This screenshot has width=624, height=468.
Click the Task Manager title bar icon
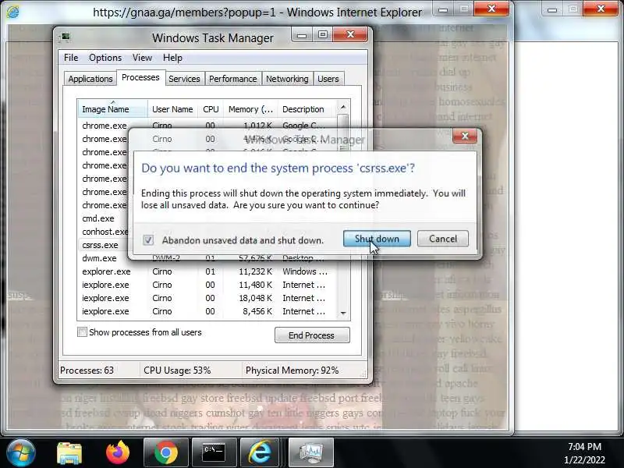[x=65, y=37]
